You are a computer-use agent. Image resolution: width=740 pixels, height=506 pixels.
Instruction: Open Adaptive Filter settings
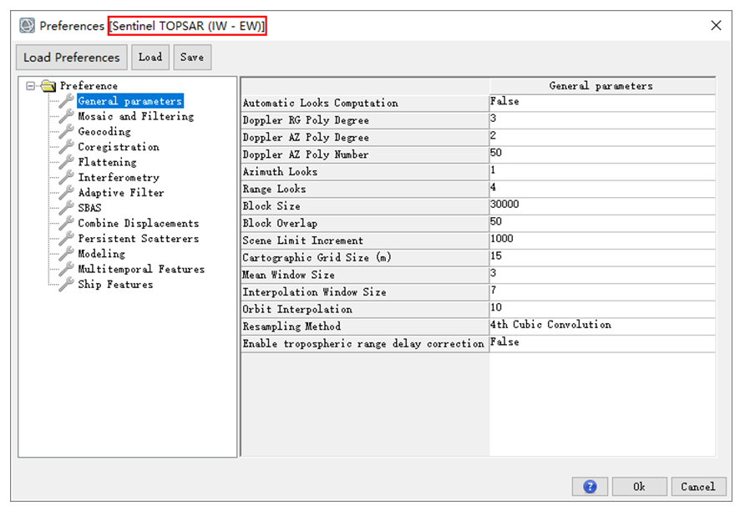[x=121, y=192]
